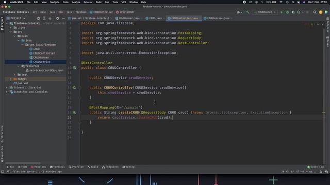330x185 pixels.
Task: Toggle the Structure side panel
Action: [2, 134]
